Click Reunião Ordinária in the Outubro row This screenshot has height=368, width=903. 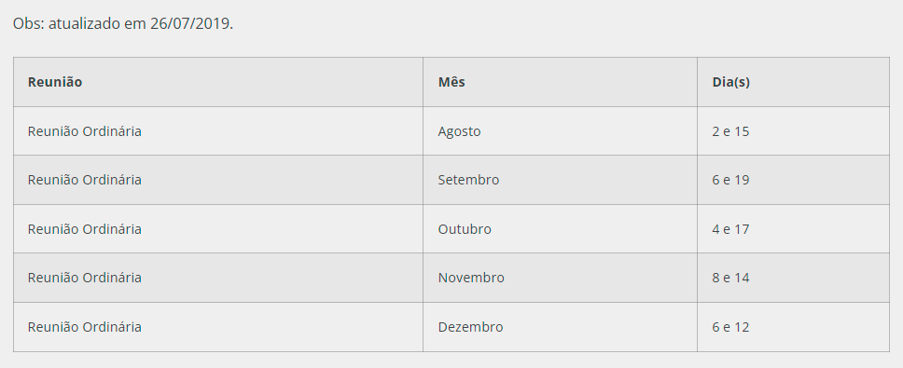pyautogui.click(x=85, y=229)
